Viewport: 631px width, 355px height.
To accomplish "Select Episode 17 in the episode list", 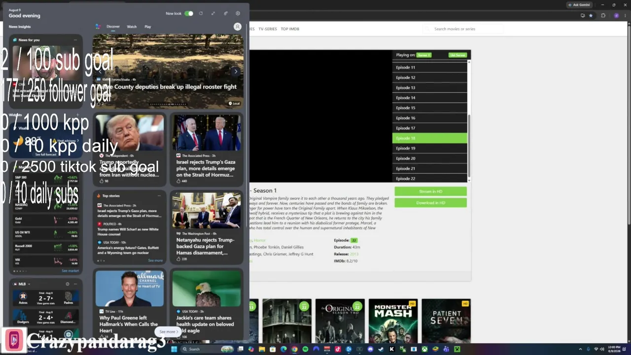I will click(x=429, y=128).
